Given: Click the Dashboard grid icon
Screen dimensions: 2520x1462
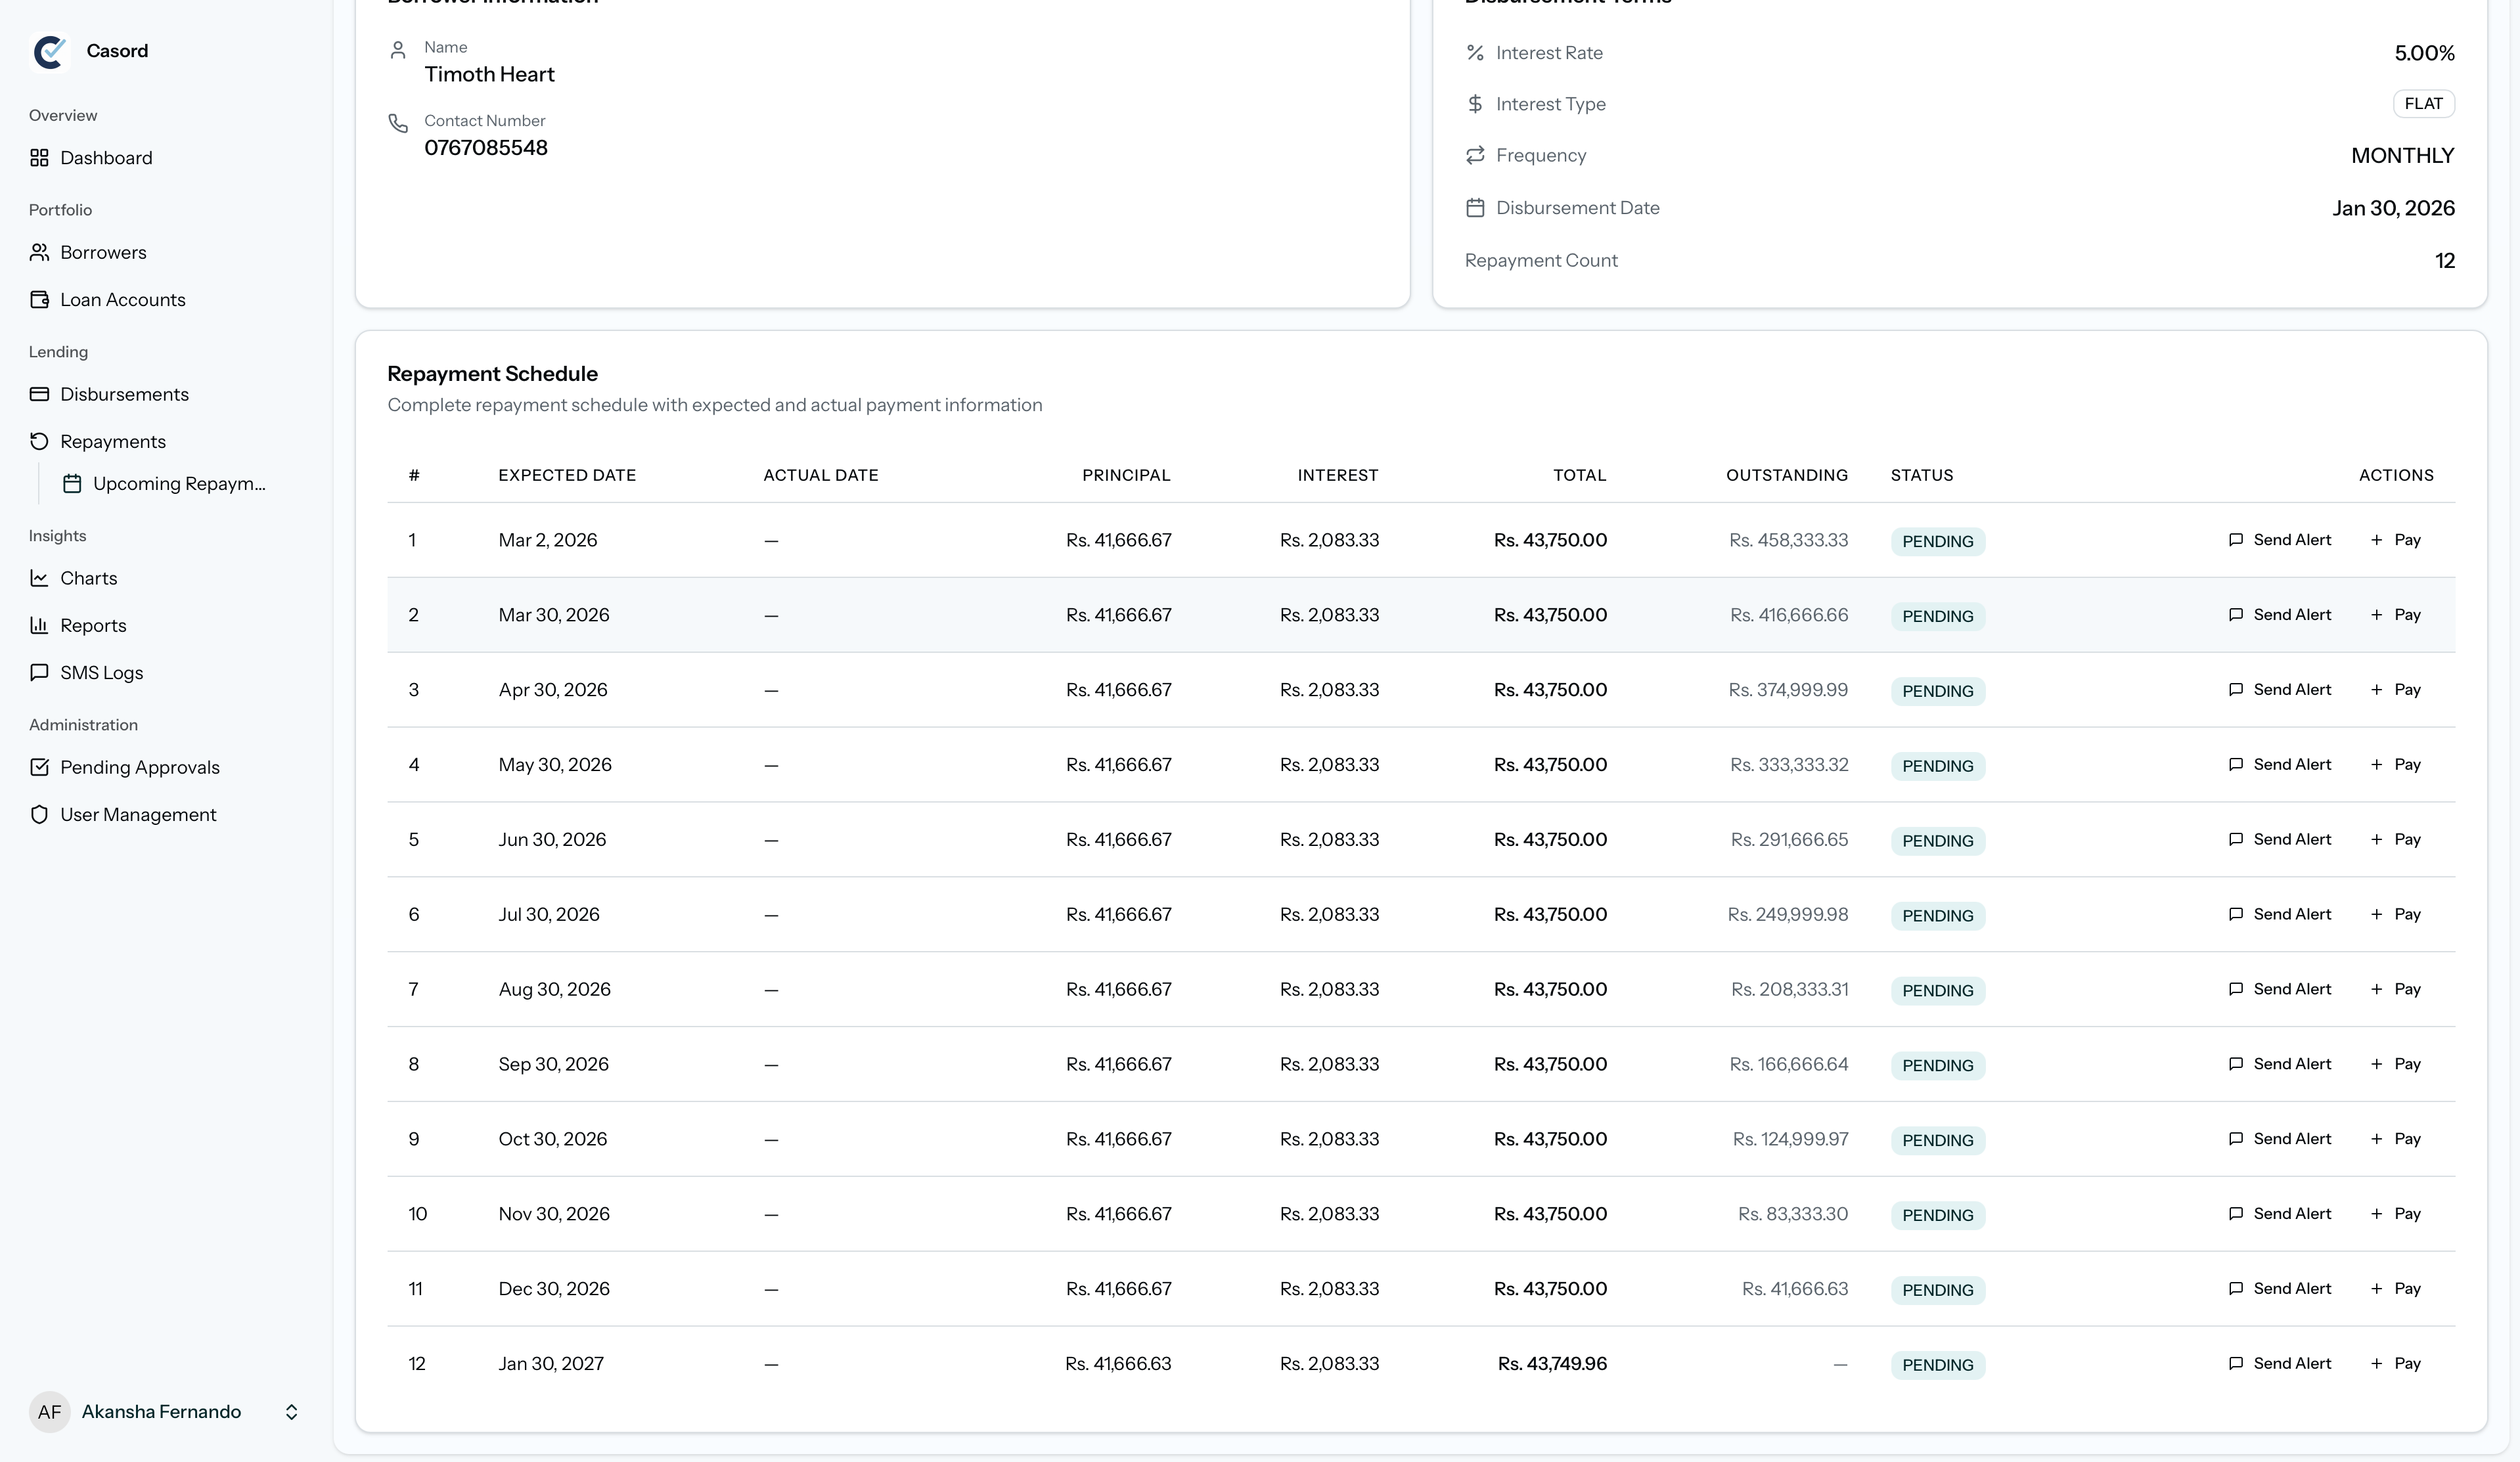Looking at the screenshot, I should [39, 158].
